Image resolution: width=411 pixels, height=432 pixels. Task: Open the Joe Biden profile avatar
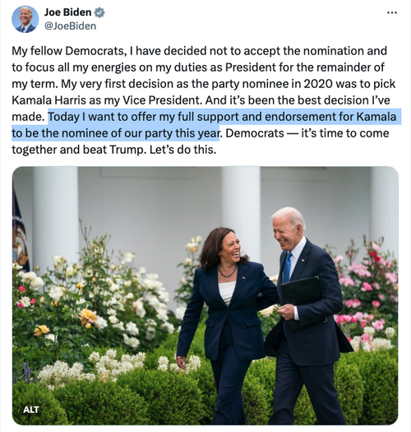pyautogui.click(x=25, y=19)
